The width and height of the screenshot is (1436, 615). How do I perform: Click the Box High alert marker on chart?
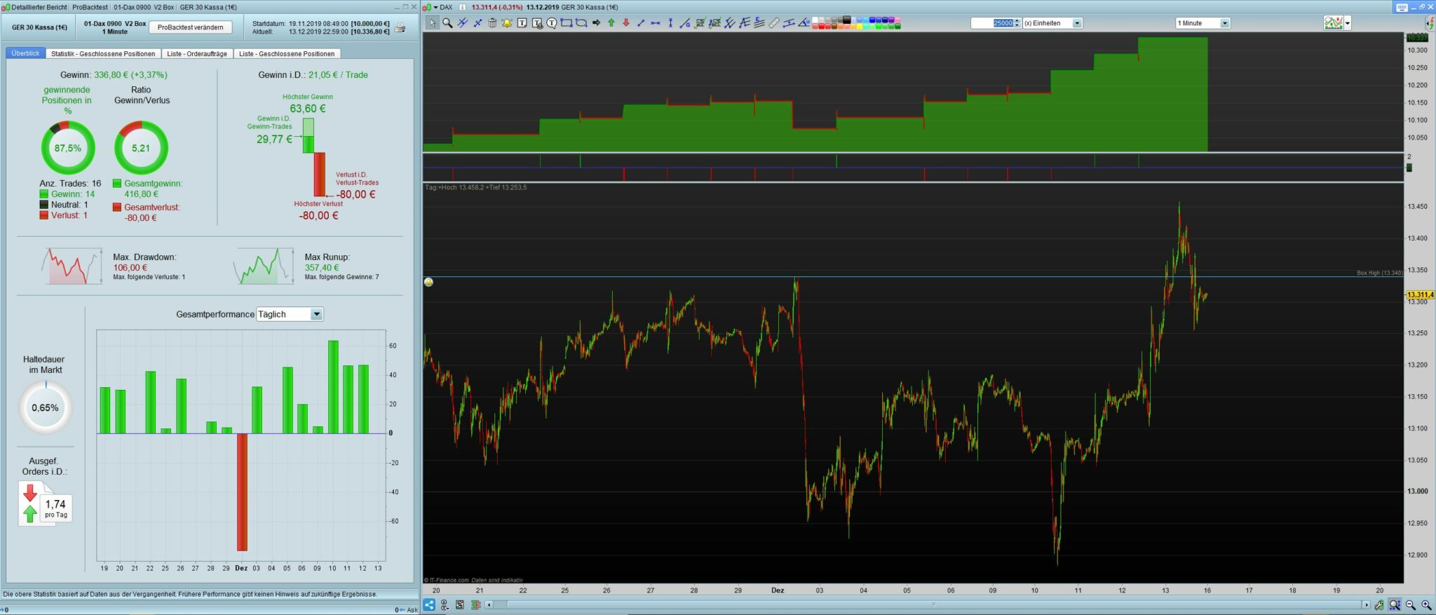coord(428,282)
